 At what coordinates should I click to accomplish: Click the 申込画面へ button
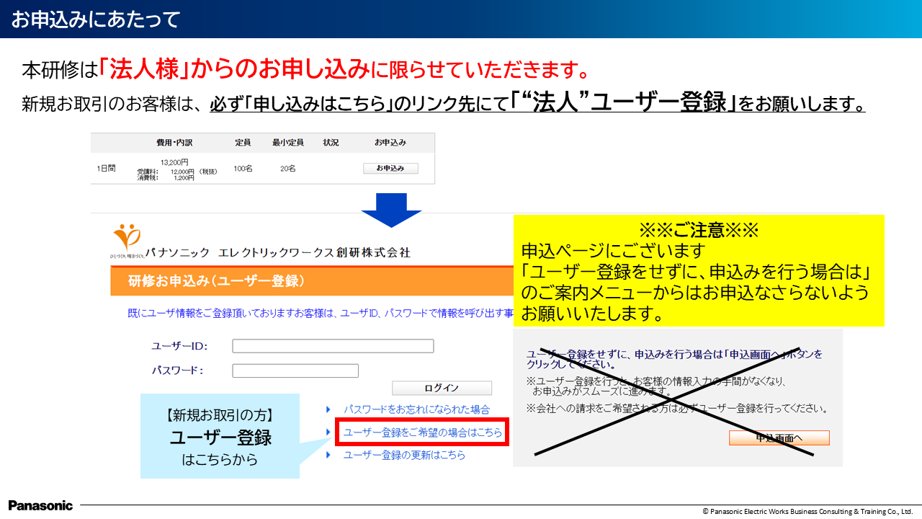click(779, 438)
